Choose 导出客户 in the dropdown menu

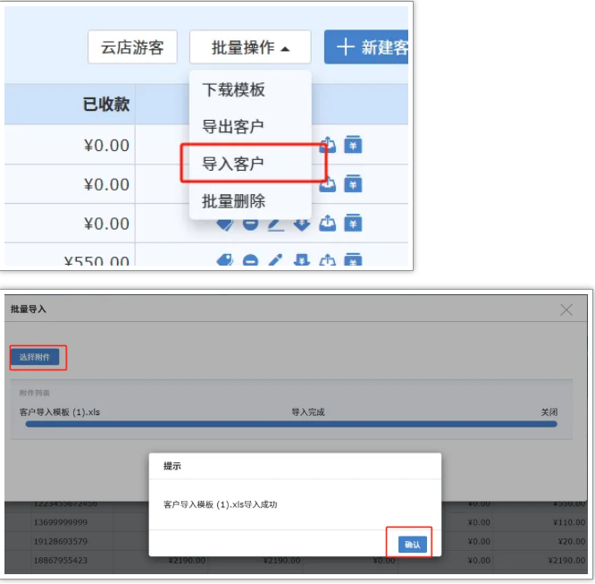point(233,127)
